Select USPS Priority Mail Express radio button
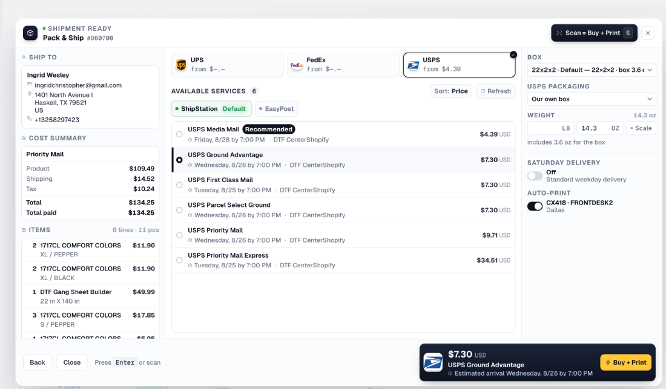Viewport: 666px width, 389px height. [x=179, y=260]
